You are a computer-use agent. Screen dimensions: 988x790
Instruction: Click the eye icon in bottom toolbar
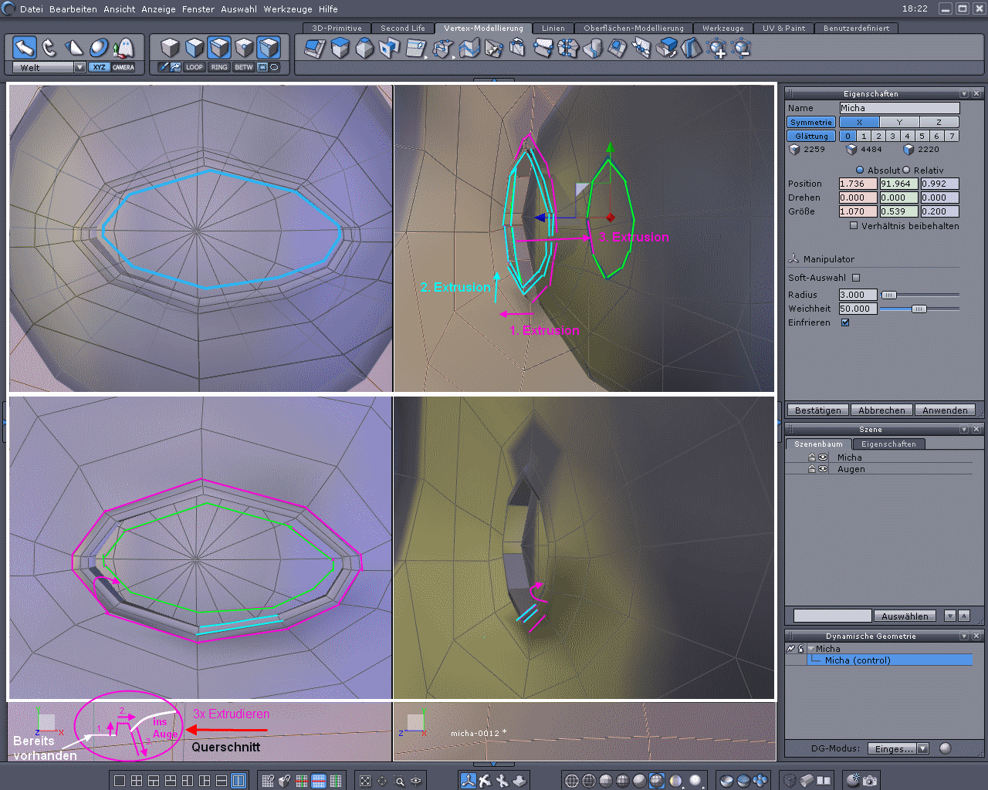coord(416,781)
